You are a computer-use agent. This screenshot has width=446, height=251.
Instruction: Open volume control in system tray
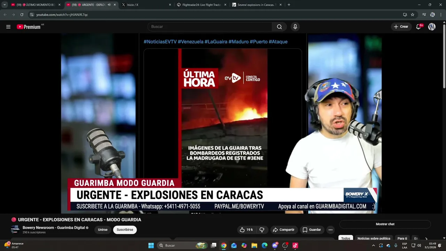point(419,245)
